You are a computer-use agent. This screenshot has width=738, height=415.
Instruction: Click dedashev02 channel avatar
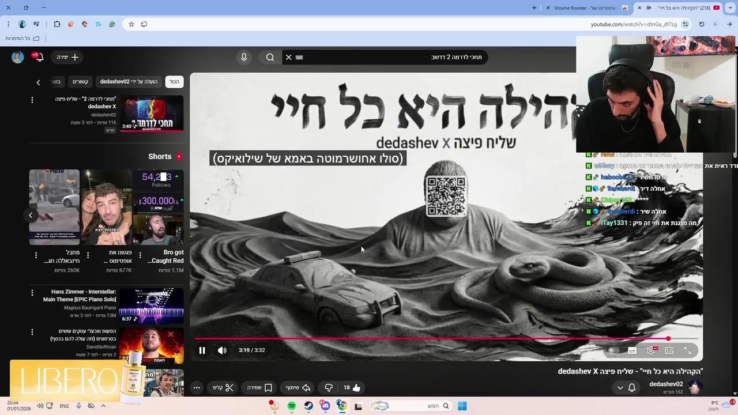coord(695,387)
